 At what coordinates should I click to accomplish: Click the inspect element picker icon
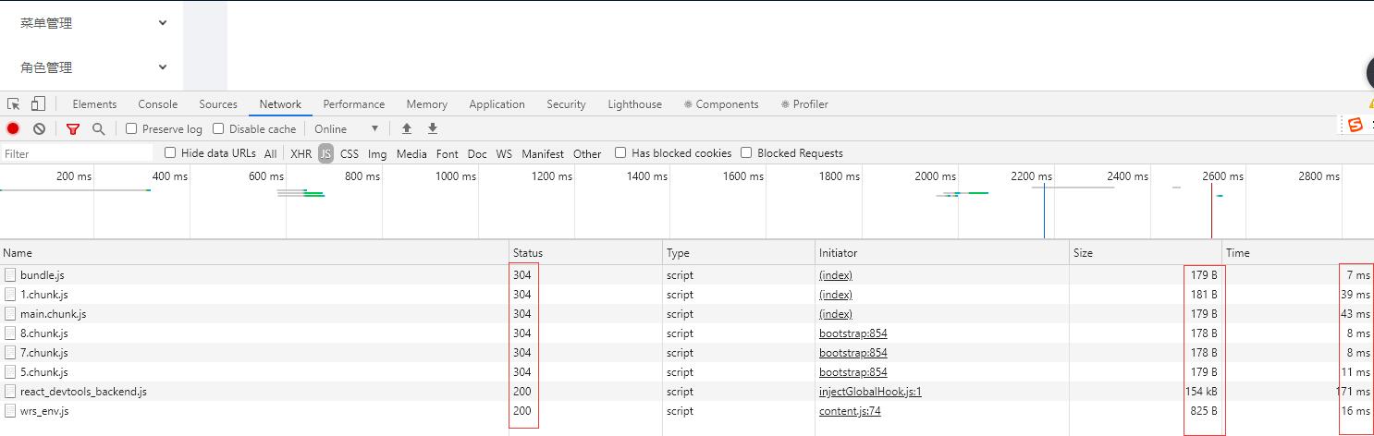tap(13, 104)
